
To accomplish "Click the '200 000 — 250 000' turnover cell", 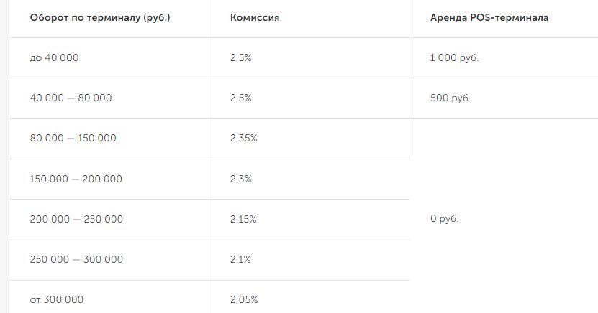I will 76,219.
